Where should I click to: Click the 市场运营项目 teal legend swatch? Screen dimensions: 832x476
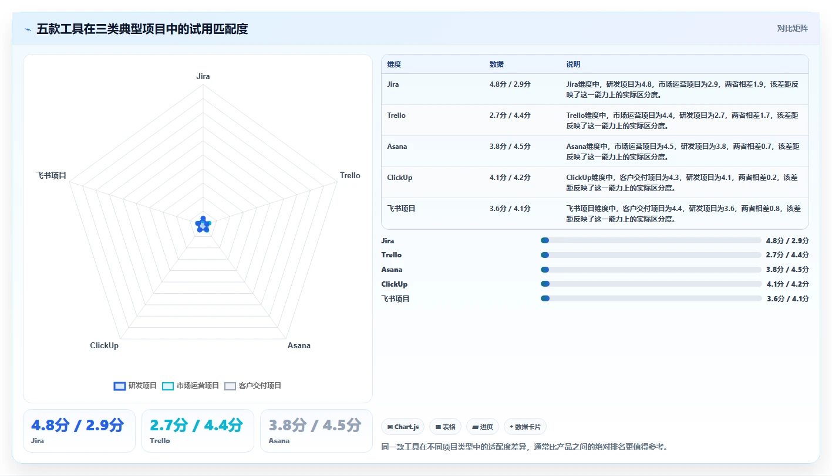[168, 386]
